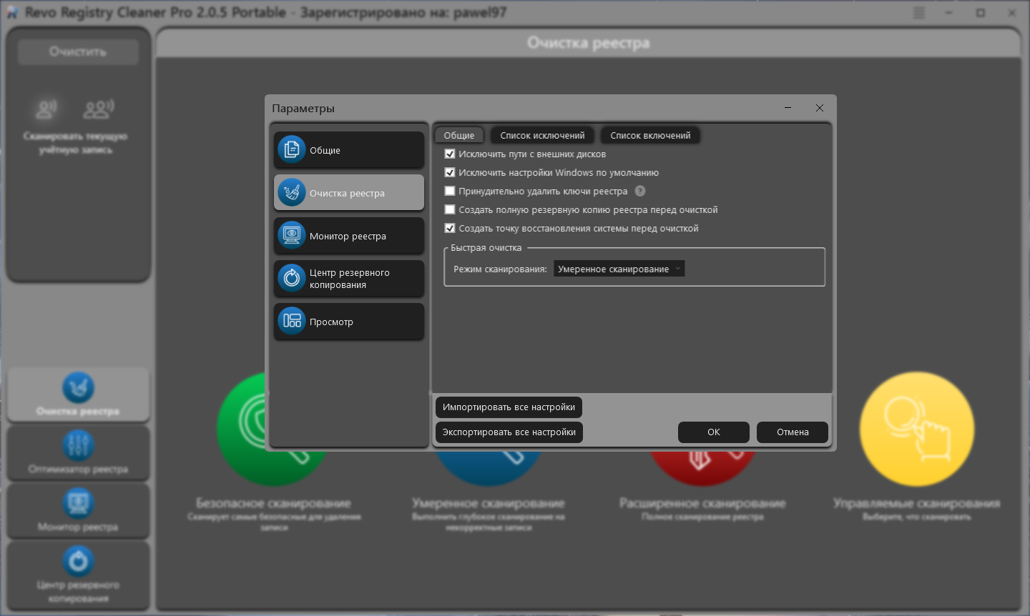
Task: Click the Центр резервного копирования icon
Action: tap(292, 279)
